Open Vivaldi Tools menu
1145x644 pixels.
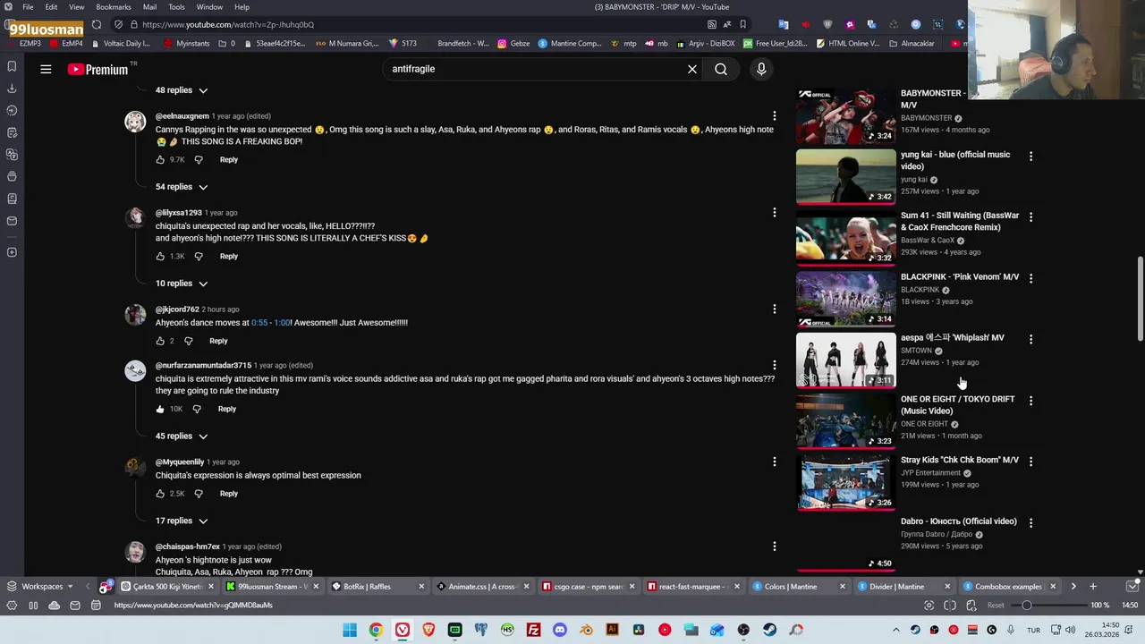176,7
